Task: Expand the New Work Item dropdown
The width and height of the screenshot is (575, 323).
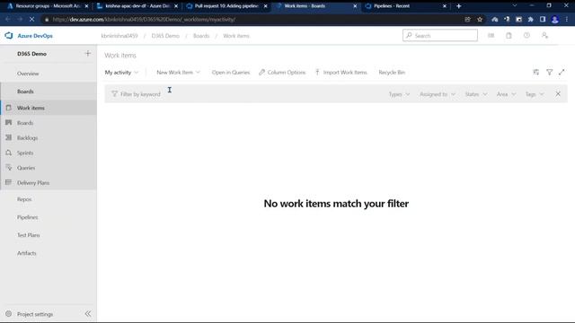Action: point(178,72)
